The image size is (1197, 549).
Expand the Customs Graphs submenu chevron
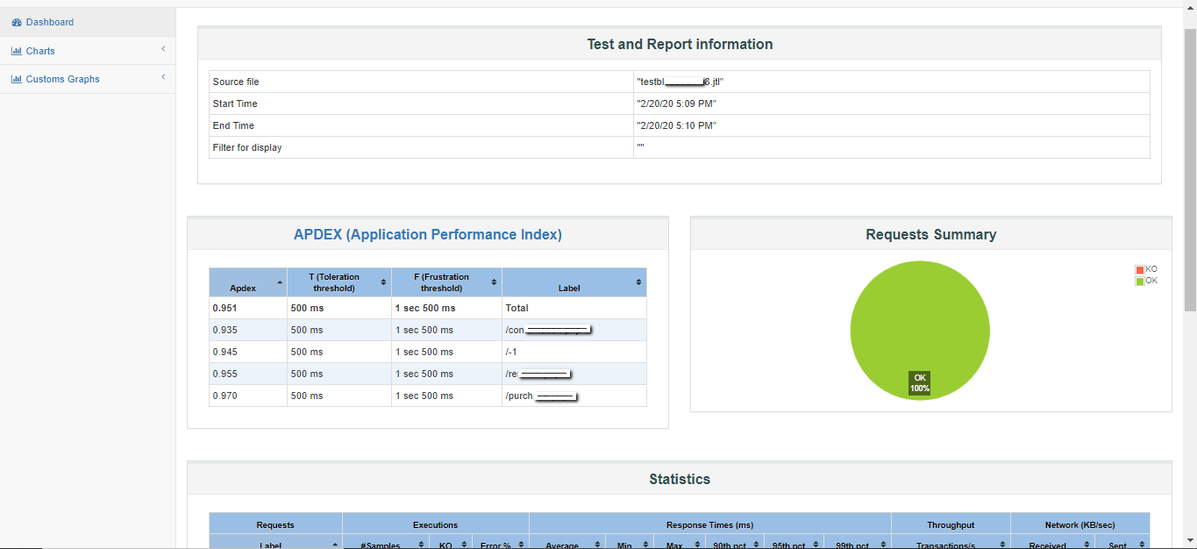pyautogui.click(x=162, y=78)
